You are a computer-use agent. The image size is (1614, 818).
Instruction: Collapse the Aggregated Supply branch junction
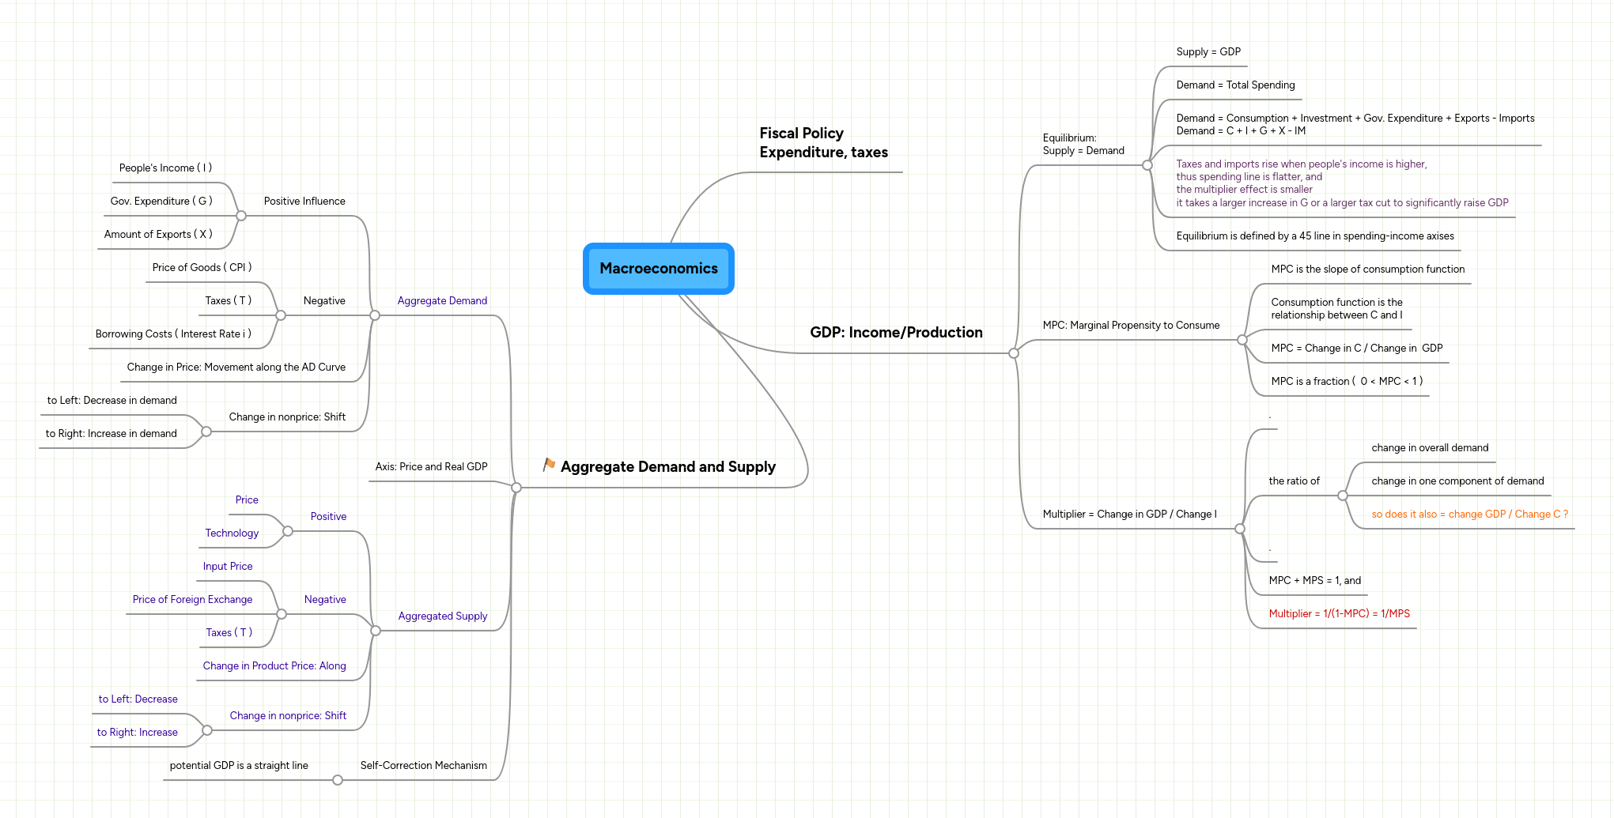(376, 631)
